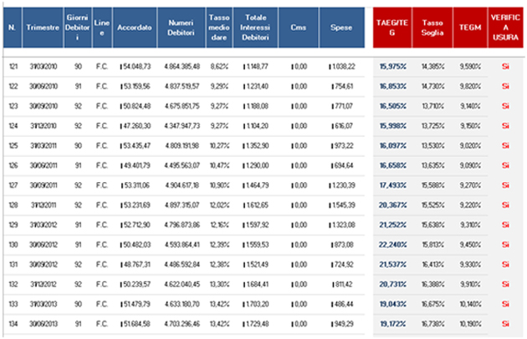527x339 pixels.
Task: Click TEGM value 10,140% in row 133
Action: click(x=470, y=304)
